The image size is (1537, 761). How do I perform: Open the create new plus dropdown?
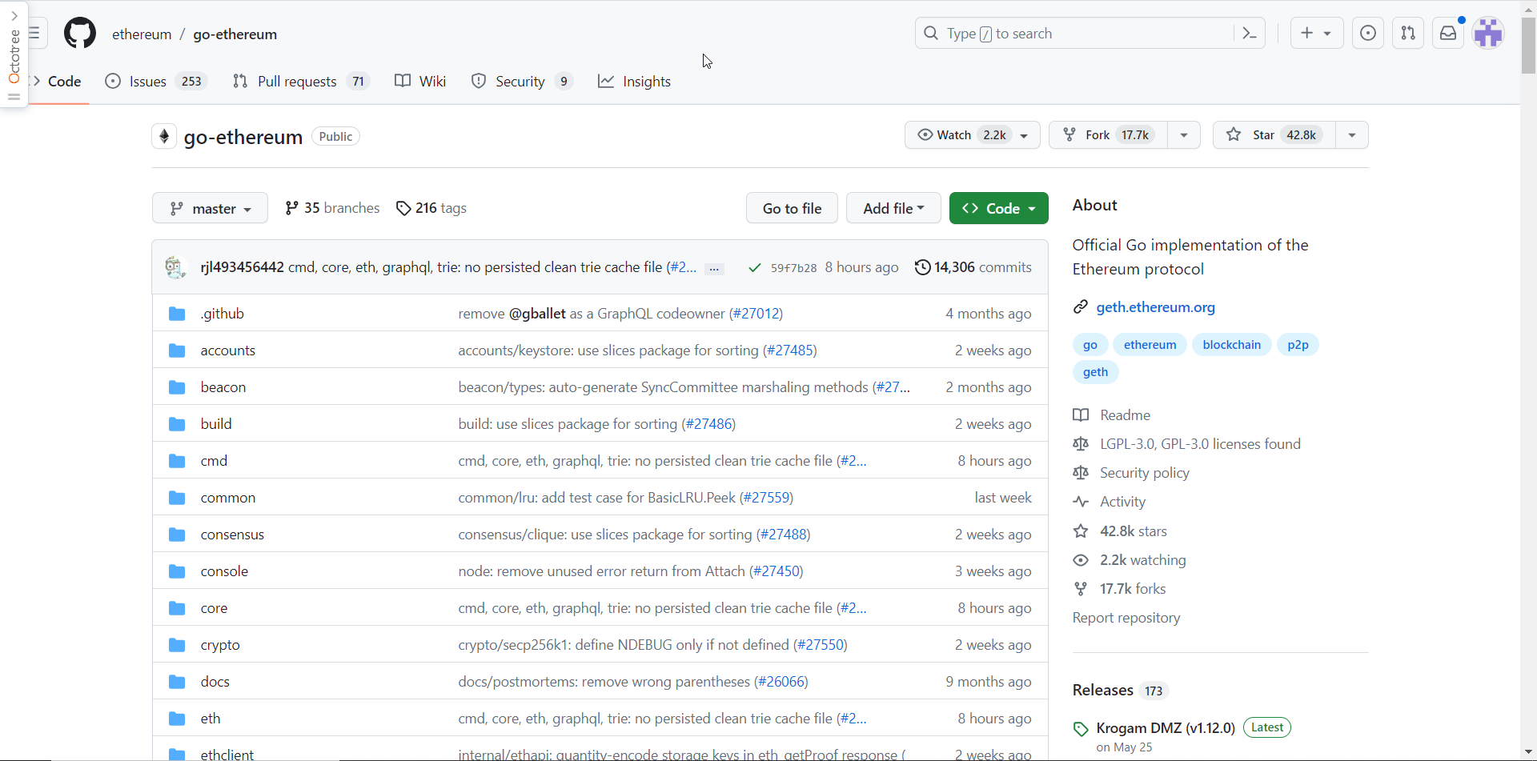pyautogui.click(x=1317, y=33)
